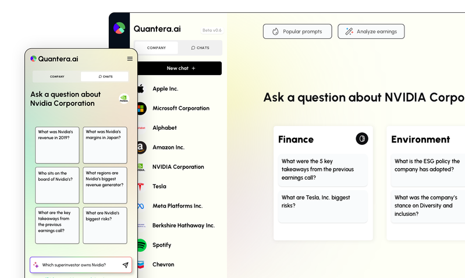Select NVIDIA Corporation in the company list
This screenshot has height=278, width=465.
point(178,167)
